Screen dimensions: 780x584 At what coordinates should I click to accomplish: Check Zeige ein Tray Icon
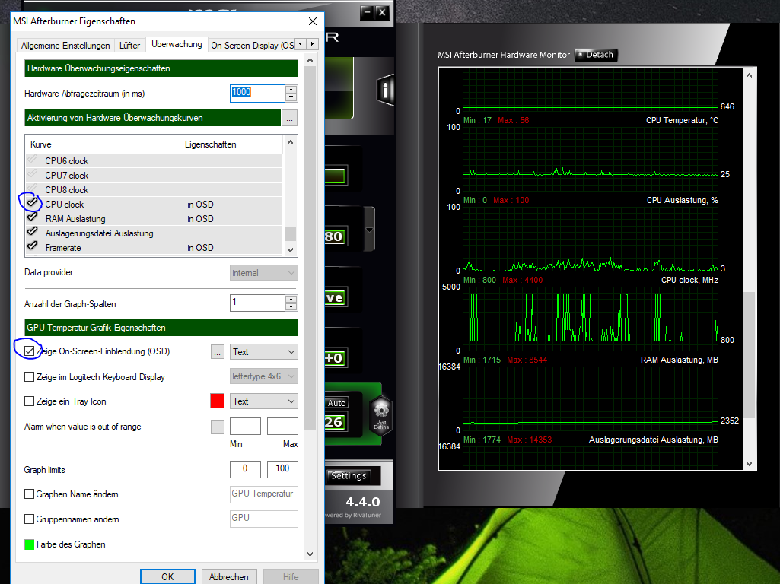click(30, 401)
